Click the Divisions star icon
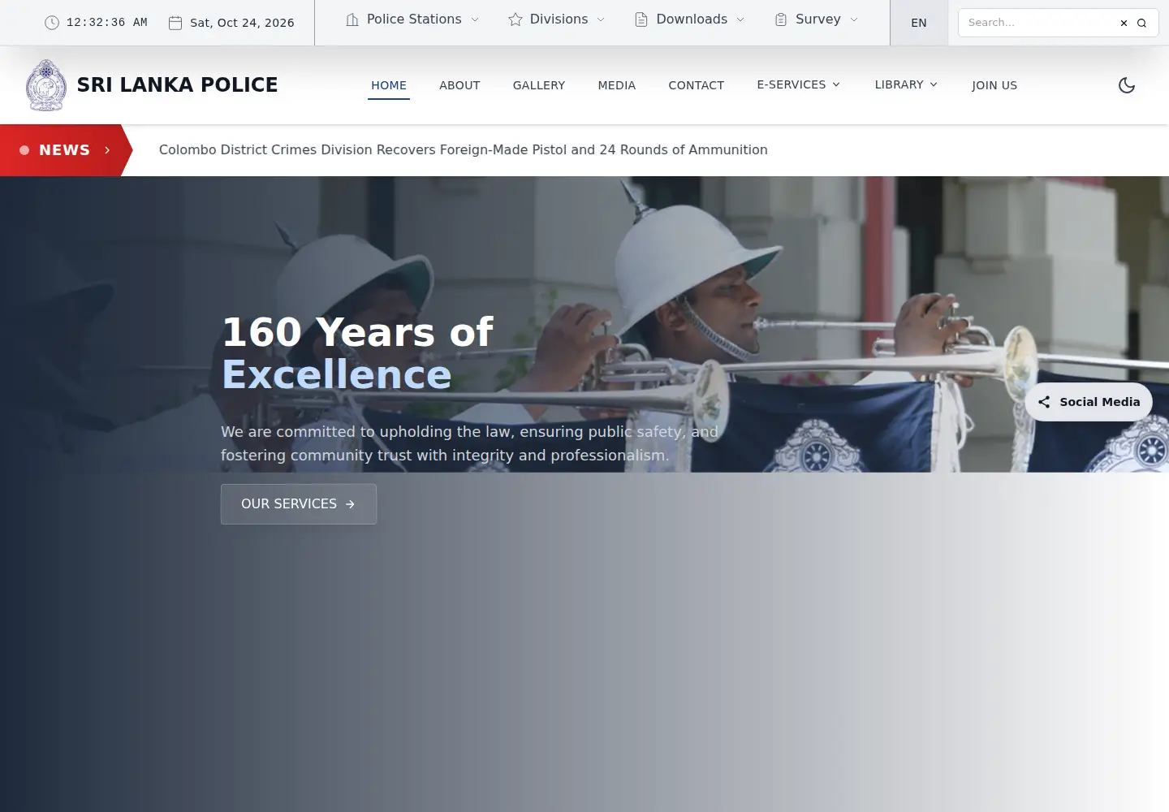The image size is (1169, 812). [x=515, y=19]
